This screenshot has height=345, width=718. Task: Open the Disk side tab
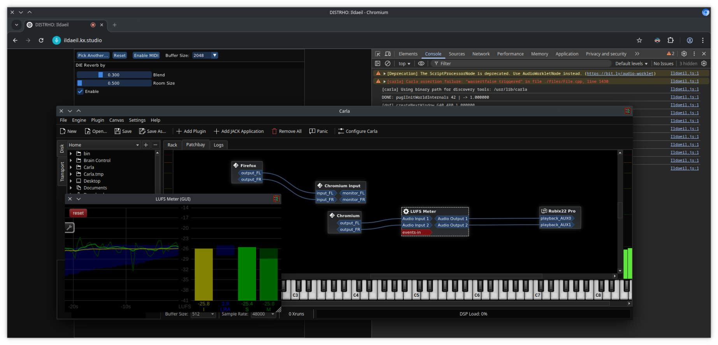click(x=62, y=148)
